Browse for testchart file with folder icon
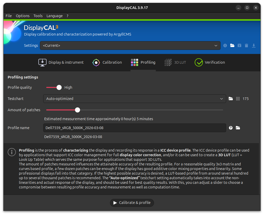264x215 pixels. [231, 99]
